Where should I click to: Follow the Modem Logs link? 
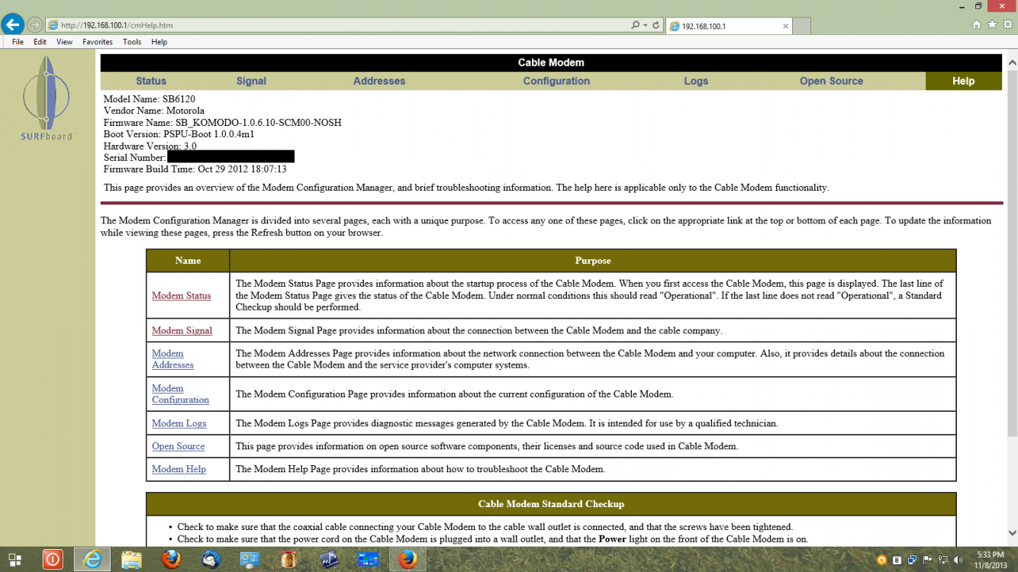[x=179, y=423]
